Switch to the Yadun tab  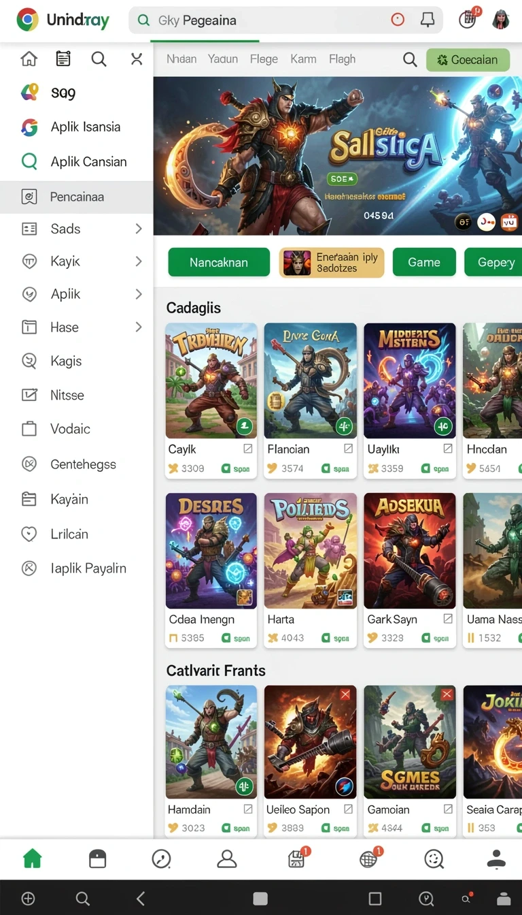(x=223, y=59)
